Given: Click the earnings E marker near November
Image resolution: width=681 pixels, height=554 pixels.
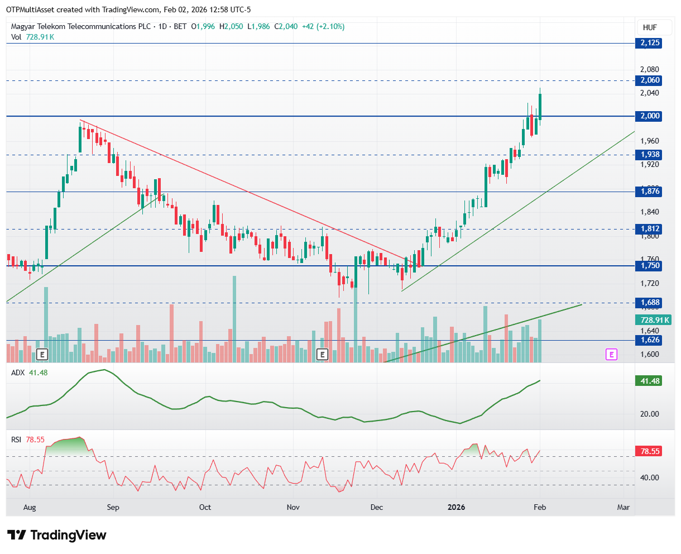Looking at the screenshot, I should coord(322,354).
